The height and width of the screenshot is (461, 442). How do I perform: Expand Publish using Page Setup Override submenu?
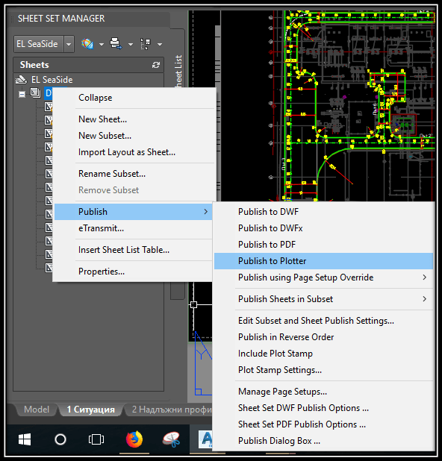pos(323,277)
